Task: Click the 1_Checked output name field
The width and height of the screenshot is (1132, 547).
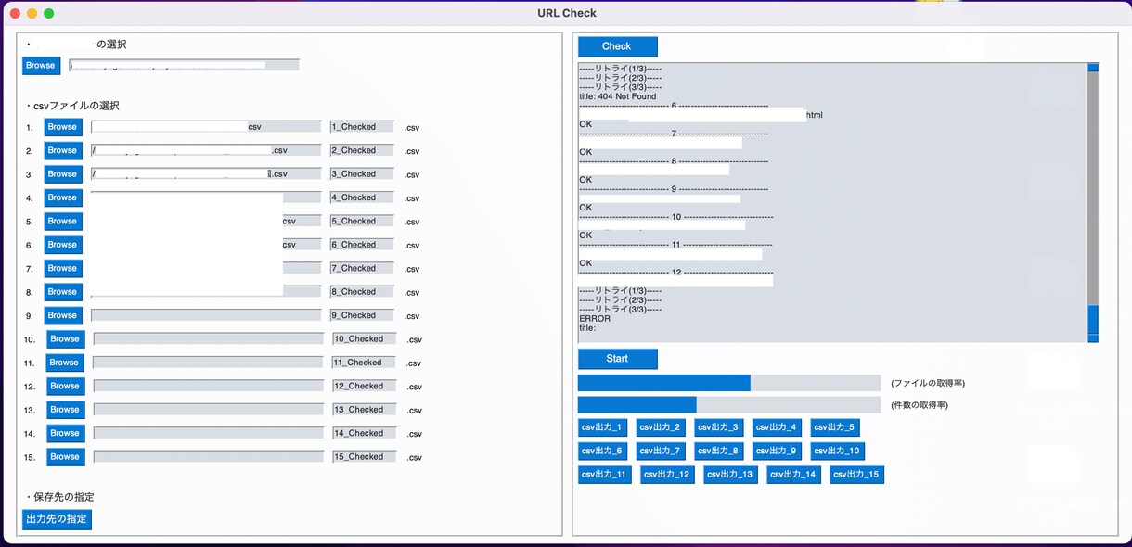Action: (x=362, y=127)
